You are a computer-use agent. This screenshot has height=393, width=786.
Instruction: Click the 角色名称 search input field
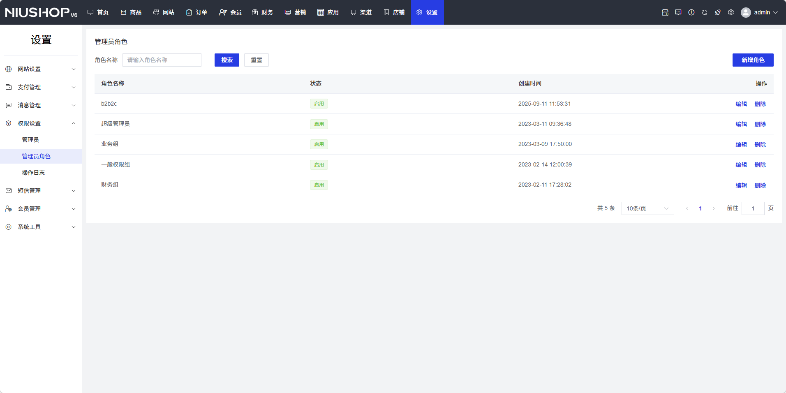162,60
